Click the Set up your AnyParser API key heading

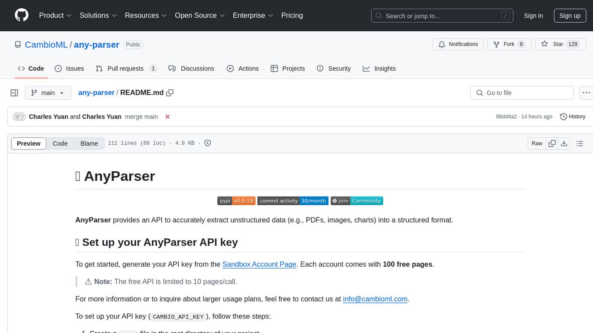tap(157, 242)
